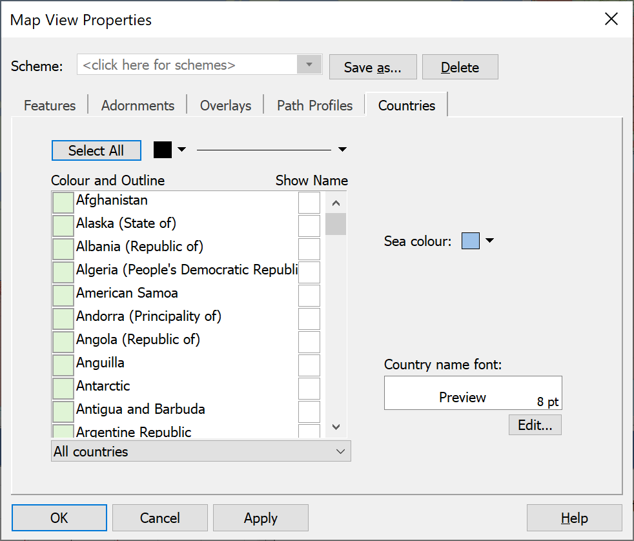634x541 pixels.
Task: Open the line style dropdown arrow
Action: [342, 150]
